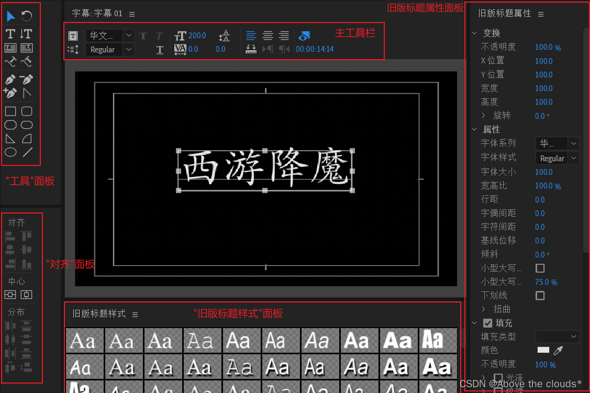
Task: Select the Vertical Path Type tool
Action: pyautogui.click(x=26, y=62)
